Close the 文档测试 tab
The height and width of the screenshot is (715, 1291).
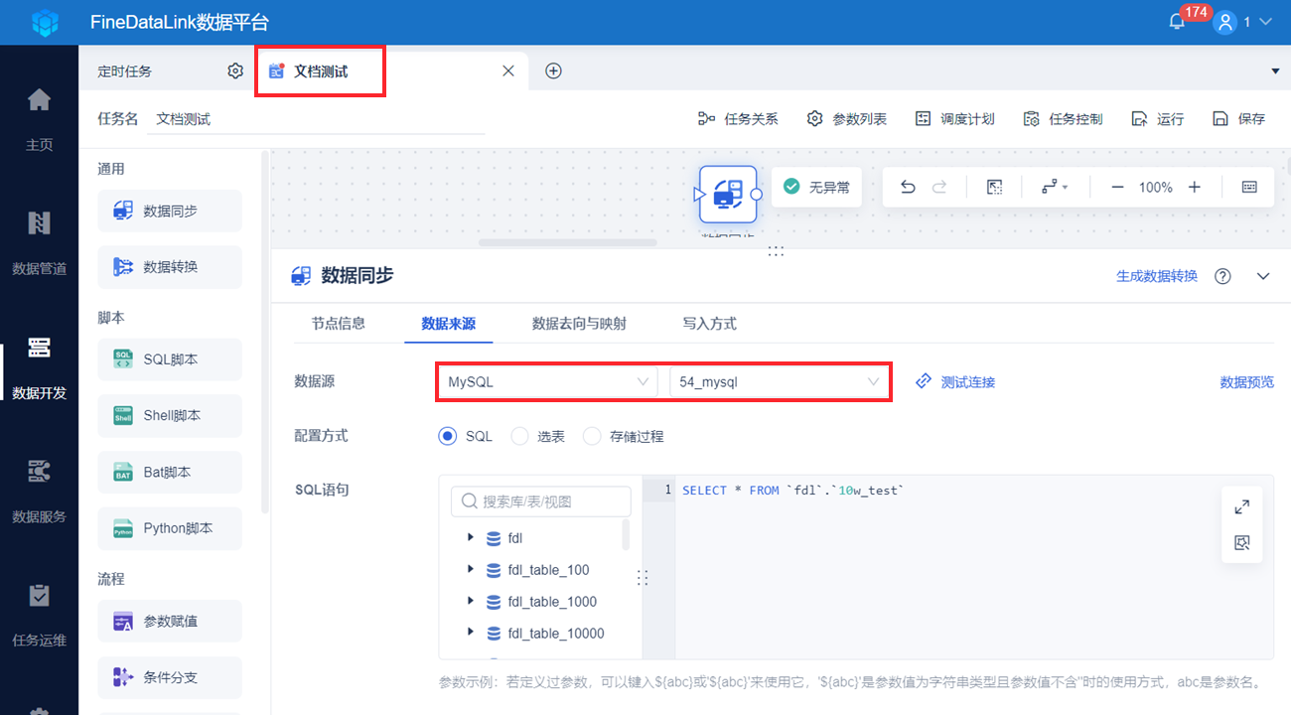pyautogui.click(x=508, y=71)
